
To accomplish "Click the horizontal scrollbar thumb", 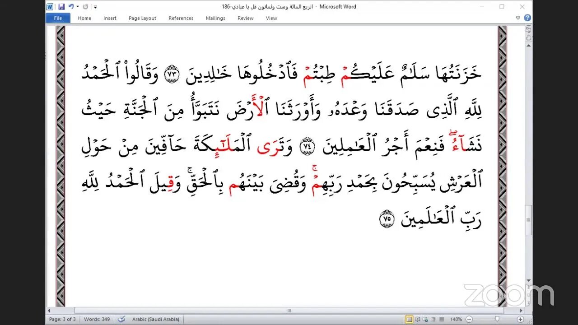I will tap(289, 311).
